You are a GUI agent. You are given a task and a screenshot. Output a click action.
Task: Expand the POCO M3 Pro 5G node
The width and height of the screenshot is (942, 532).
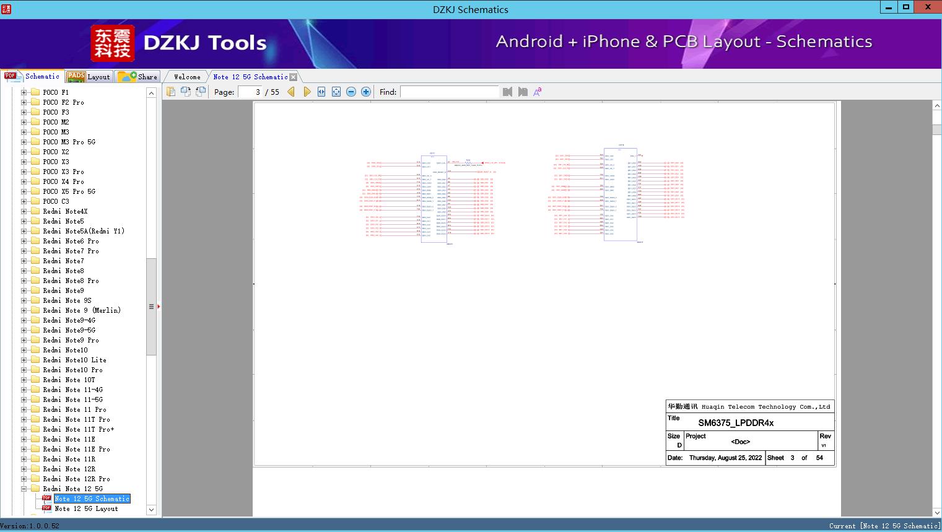(24, 142)
